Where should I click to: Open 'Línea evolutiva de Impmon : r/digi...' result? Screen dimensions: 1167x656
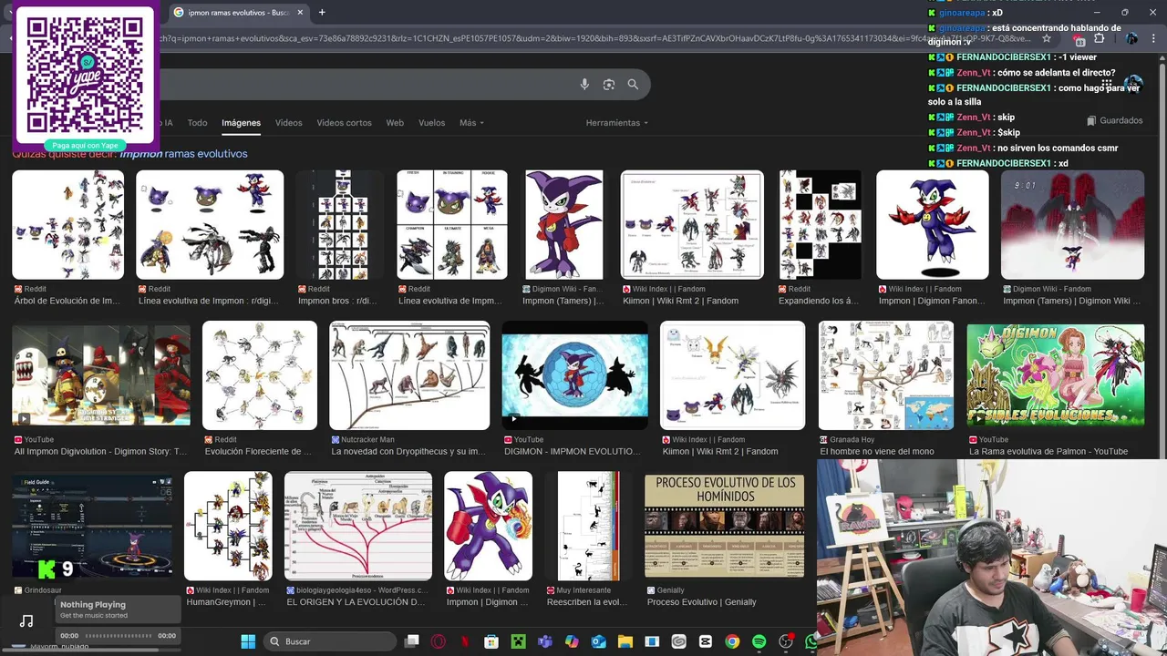[x=211, y=301]
